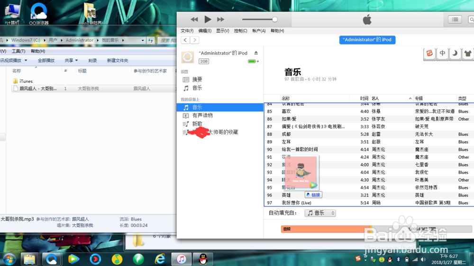This screenshot has height=266, width=474.
Task: Sort songs by 时间 column header
Action: coord(360,98)
